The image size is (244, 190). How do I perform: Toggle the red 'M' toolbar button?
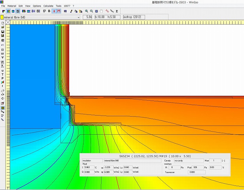click(x=59, y=11)
